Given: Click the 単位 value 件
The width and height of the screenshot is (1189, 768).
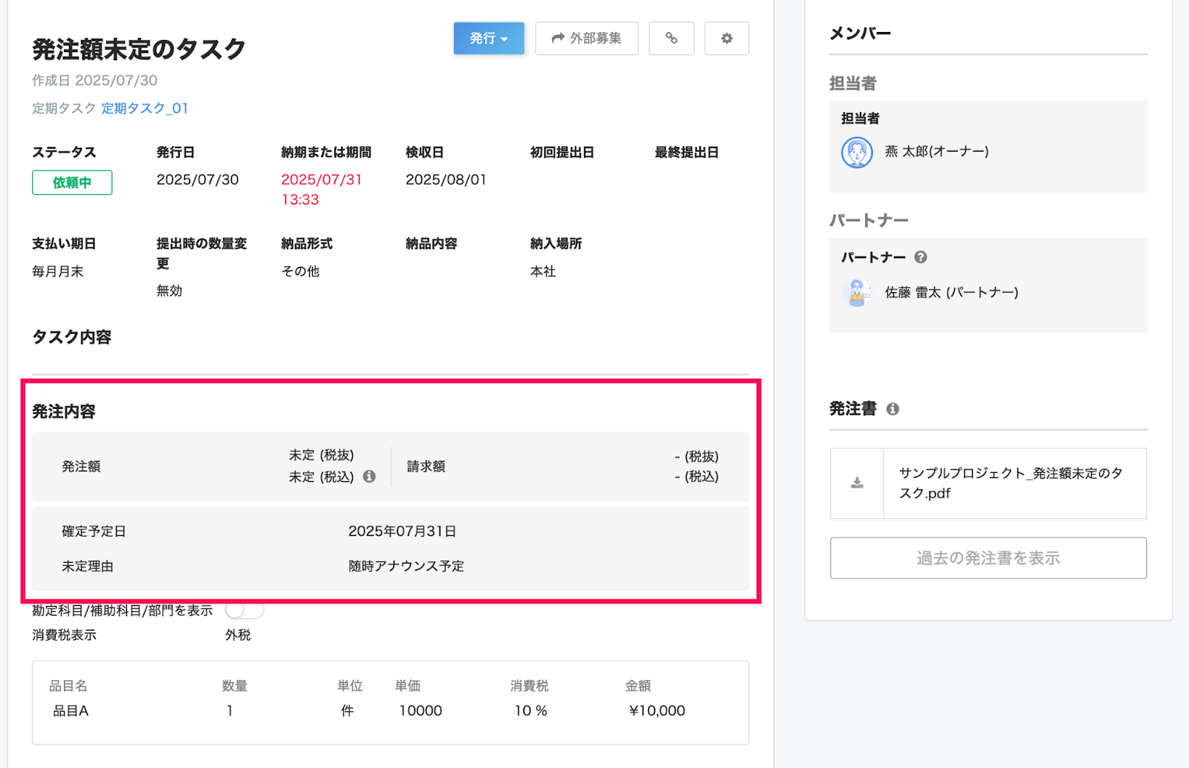Looking at the screenshot, I should [347, 711].
